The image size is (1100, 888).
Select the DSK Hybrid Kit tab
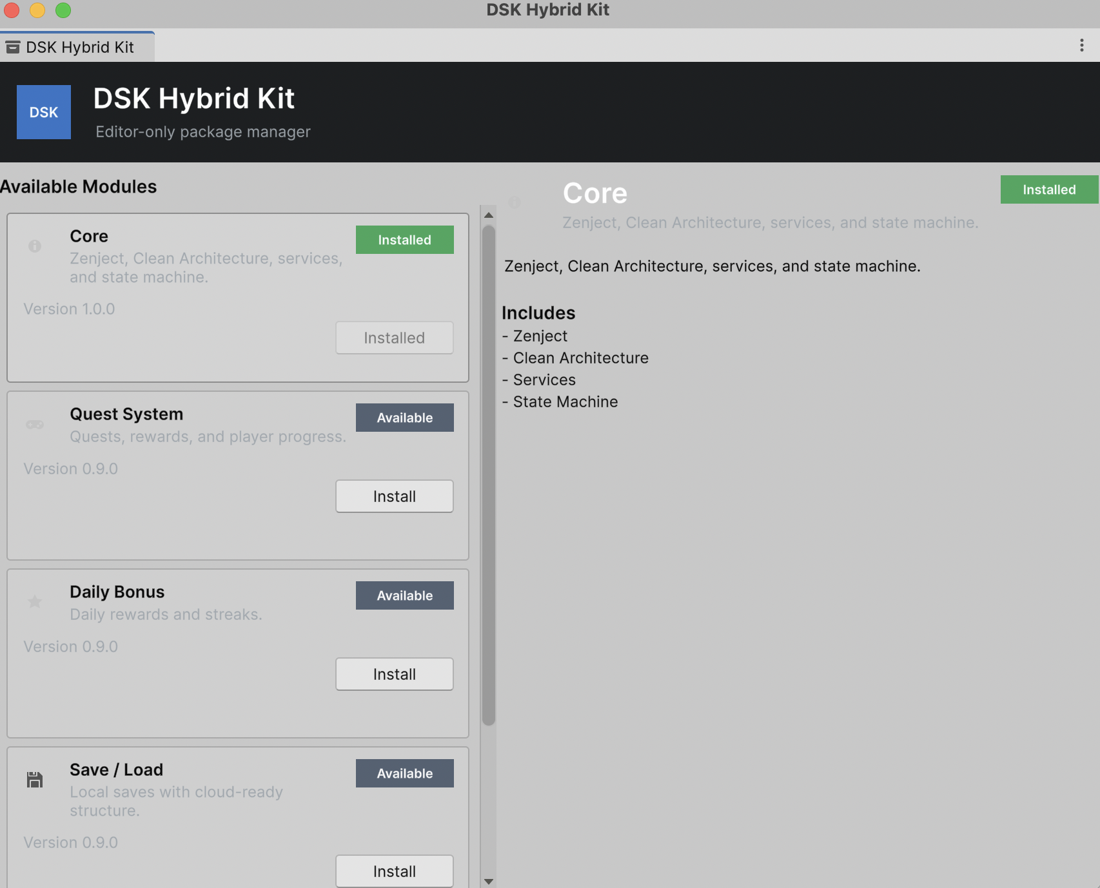tap(77, 47)
